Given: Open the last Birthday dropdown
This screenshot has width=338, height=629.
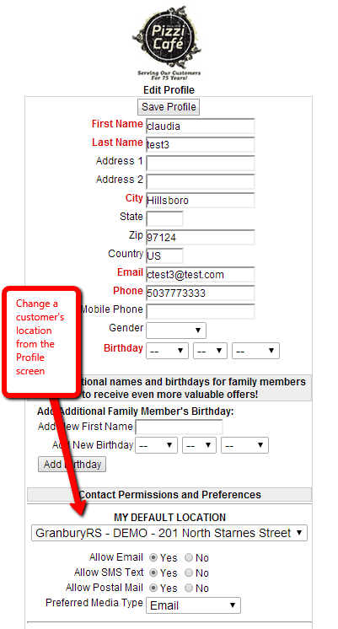Looking at the screenshot, I should pyautogui.click(x=255, y=351).
